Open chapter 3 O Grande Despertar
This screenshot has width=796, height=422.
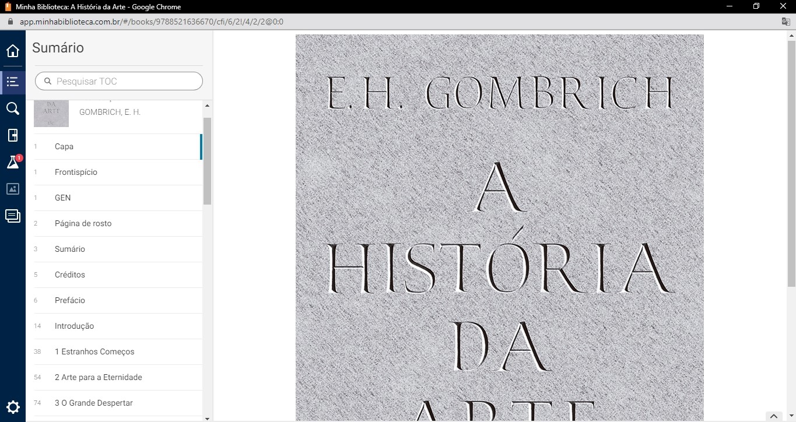pyautogui.click(x=94, y=403)
